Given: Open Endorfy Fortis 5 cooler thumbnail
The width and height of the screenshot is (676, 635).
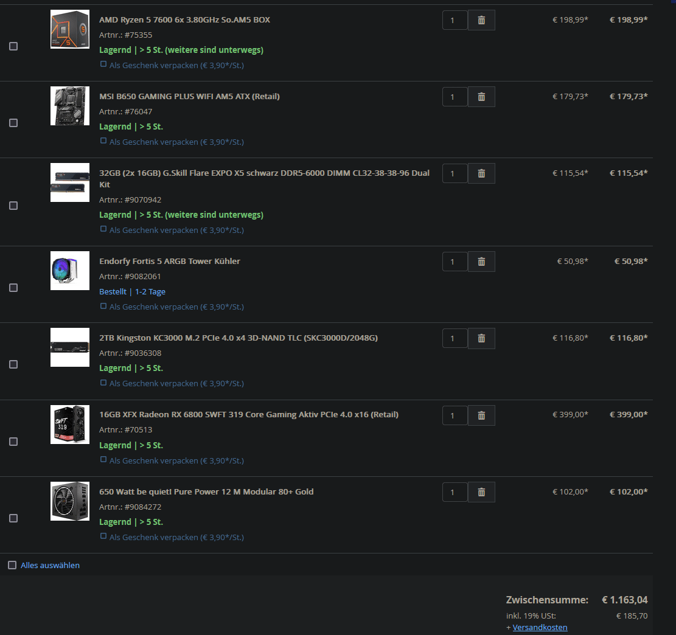Looking at the screenshot, I should [70, 271].
